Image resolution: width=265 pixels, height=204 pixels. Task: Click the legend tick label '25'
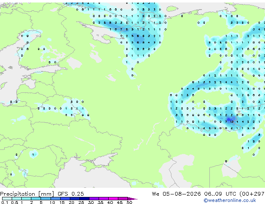pos(81,202)
